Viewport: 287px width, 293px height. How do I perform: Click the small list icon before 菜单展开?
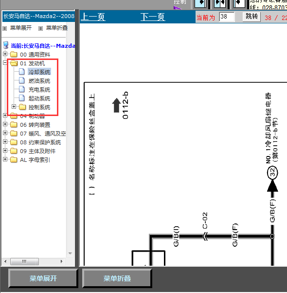[5, 28]
